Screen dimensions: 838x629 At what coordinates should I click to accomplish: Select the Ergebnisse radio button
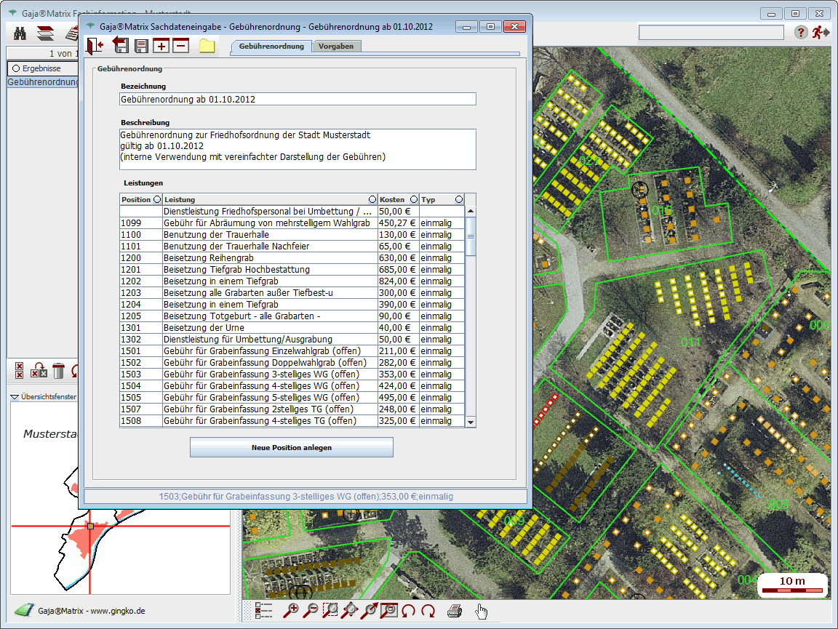tap(16, 68)
